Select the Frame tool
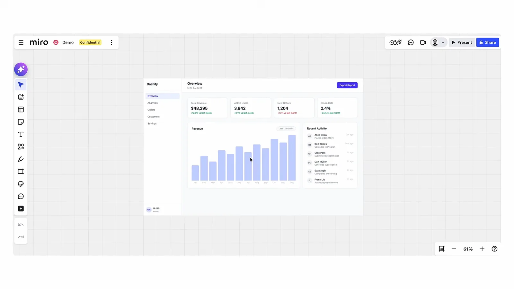This screenshot has width=514, height=289. [21, 171]
